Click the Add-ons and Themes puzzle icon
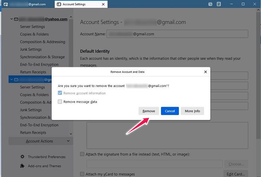The height and width of the screenshot is (177, 261). pos(22,166)
